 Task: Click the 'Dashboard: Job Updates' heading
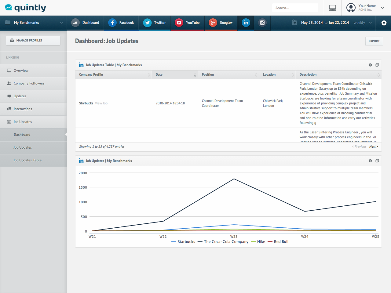pos(107,41)
